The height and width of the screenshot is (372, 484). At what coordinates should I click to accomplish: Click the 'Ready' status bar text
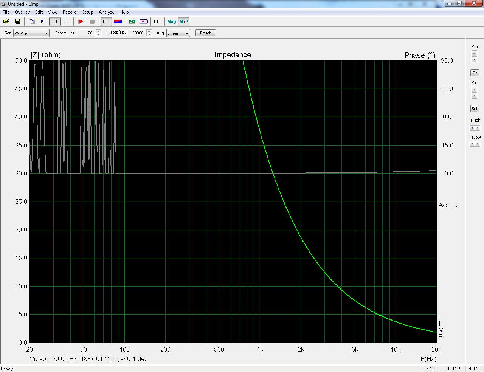[7, 369]
